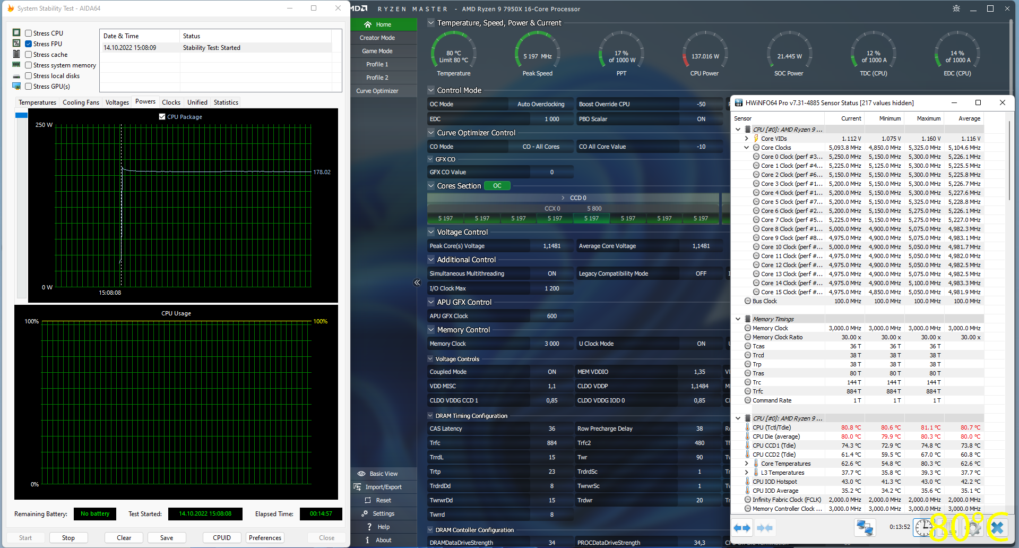1019x548 pixels.
Task: Open the Statistics tab in AIDA64
Action: point(226,102)
